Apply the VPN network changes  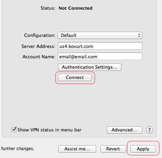[143, 149]
